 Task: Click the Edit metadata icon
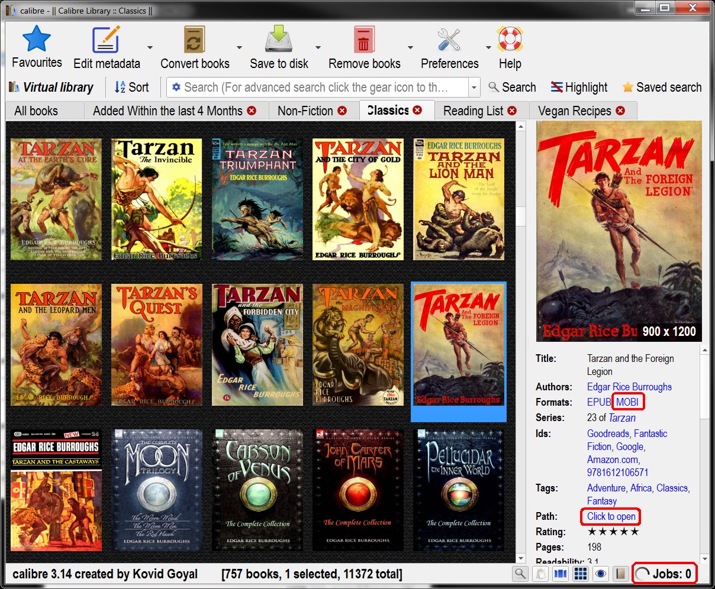(107, 39)
